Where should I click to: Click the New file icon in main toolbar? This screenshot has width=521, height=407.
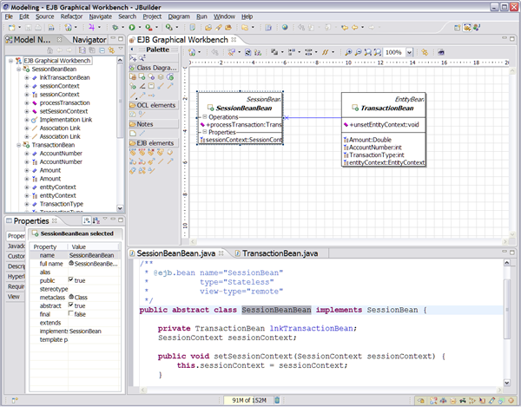point(11,28)
